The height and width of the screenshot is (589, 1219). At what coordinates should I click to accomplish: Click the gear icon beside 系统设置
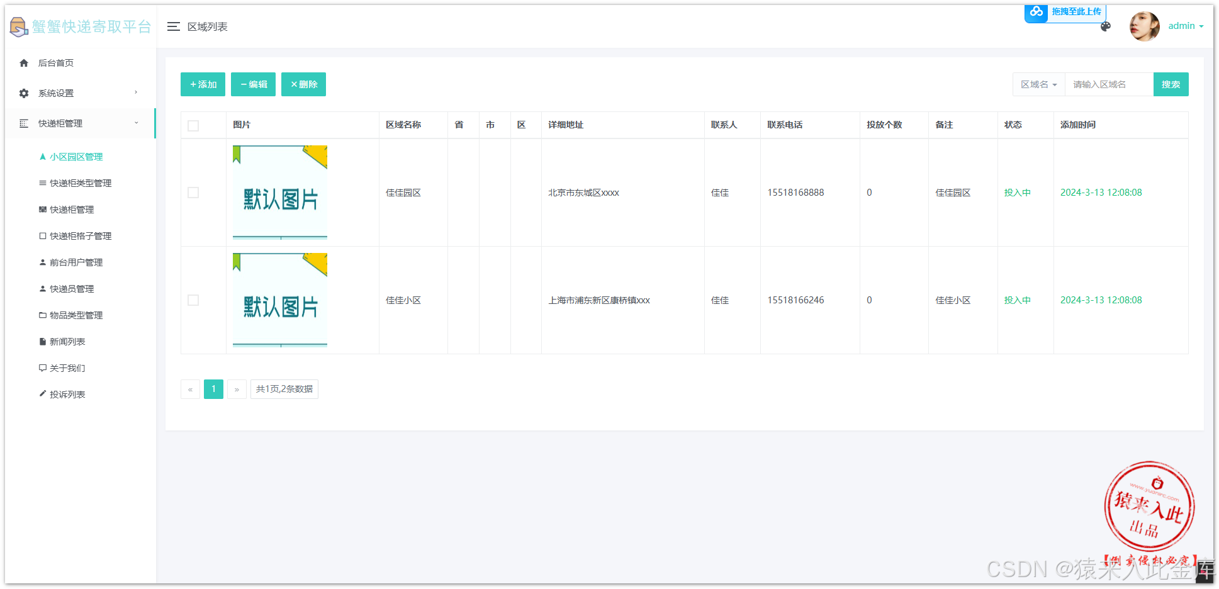(24, 93)
